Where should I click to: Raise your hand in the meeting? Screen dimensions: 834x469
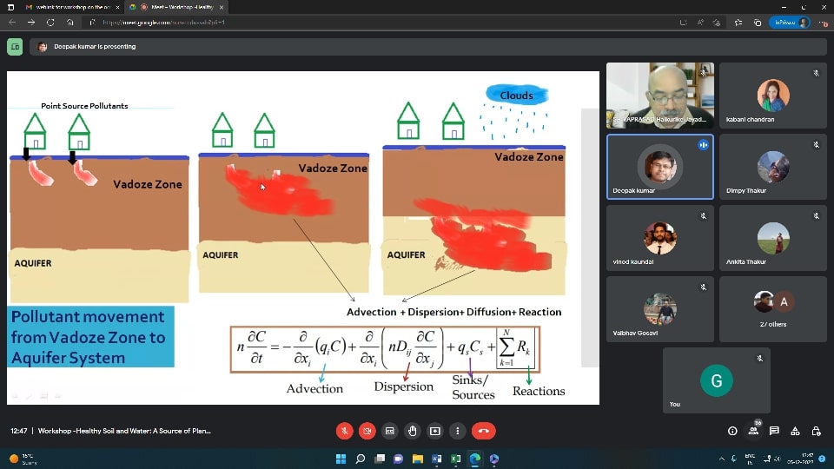click(412, 431)
